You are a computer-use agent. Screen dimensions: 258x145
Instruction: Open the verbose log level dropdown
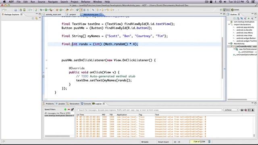[231, 110]
